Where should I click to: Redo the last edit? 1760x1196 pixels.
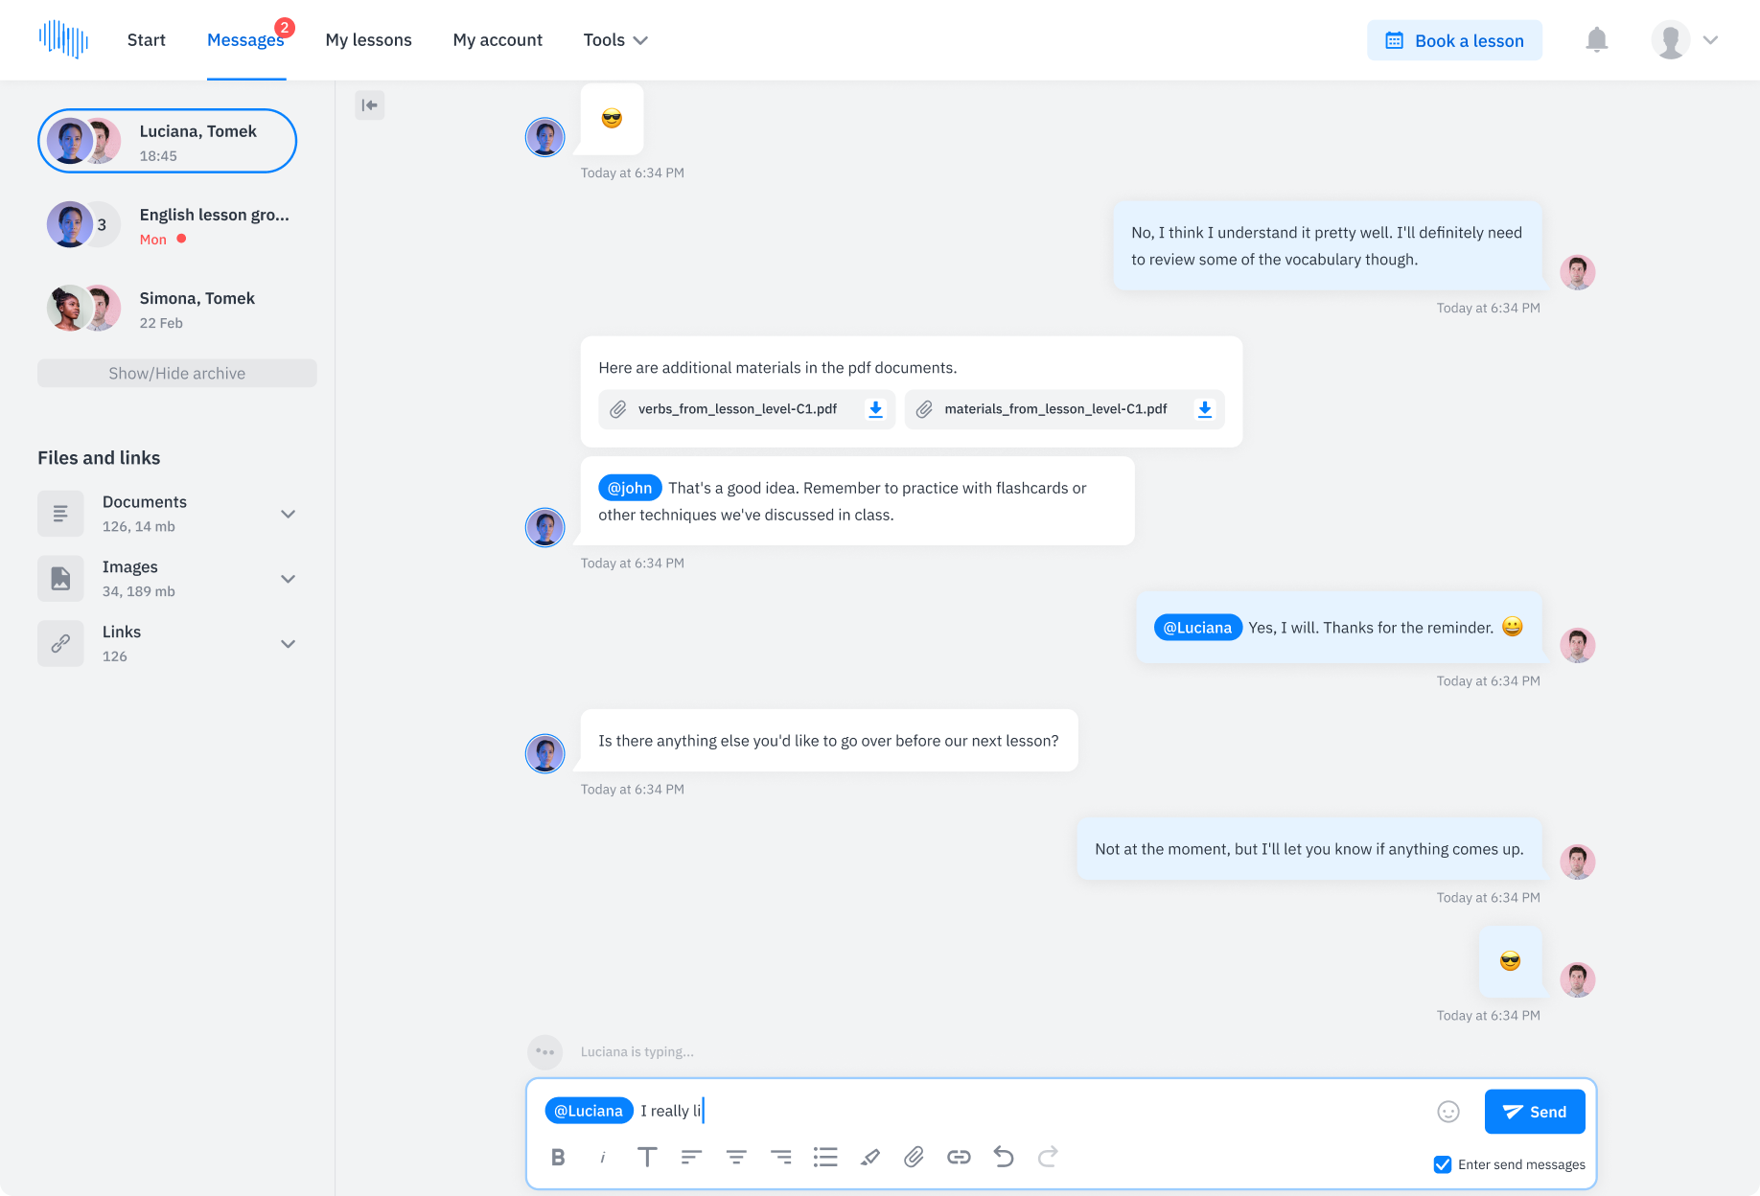1047,1157
